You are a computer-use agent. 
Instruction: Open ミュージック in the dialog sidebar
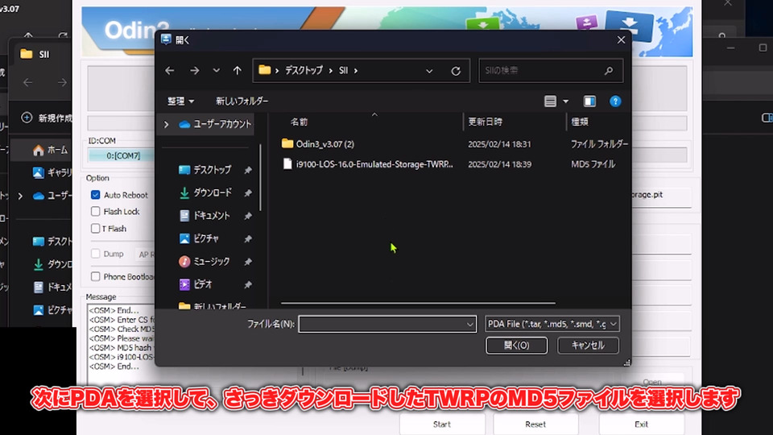(212, 261)
